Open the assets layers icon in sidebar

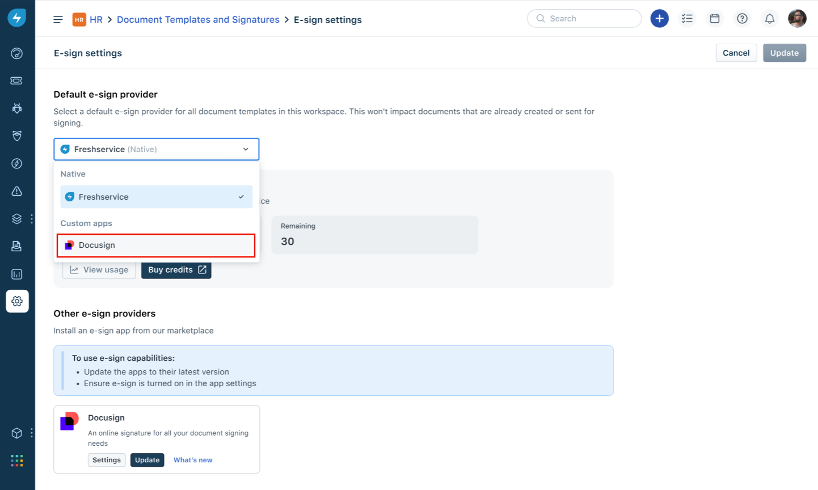(17, 218)
